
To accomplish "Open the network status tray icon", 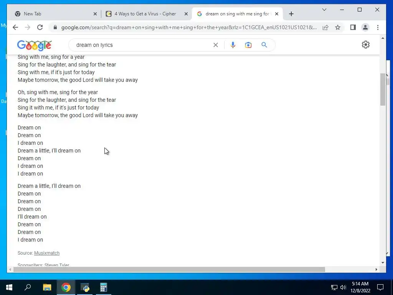I will (x=334, y=287).
